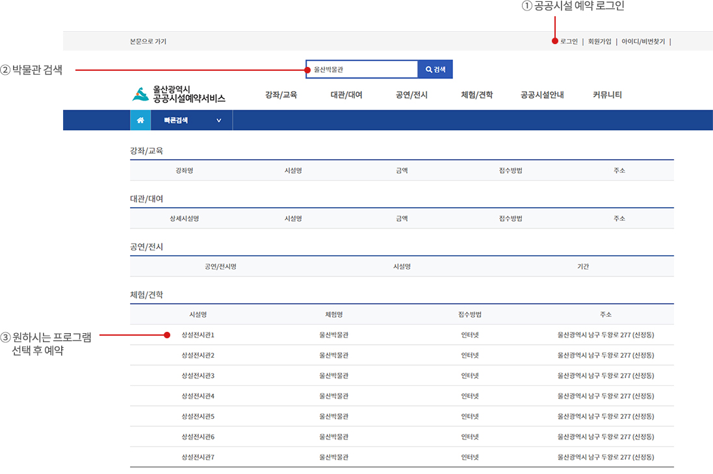713x474 pixels.
Task: Click the 강좌/교육 section heading above the table
Action: pyautogui.click(x=146, y=151)
